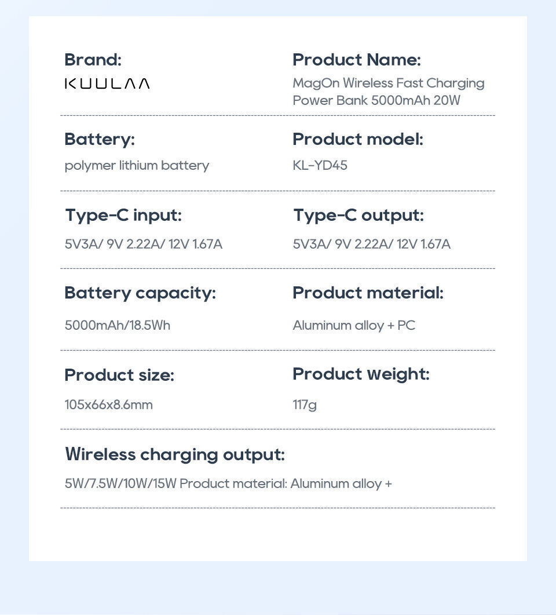
Task: Click the Product Name heading
Action: [x=357, y=60]
